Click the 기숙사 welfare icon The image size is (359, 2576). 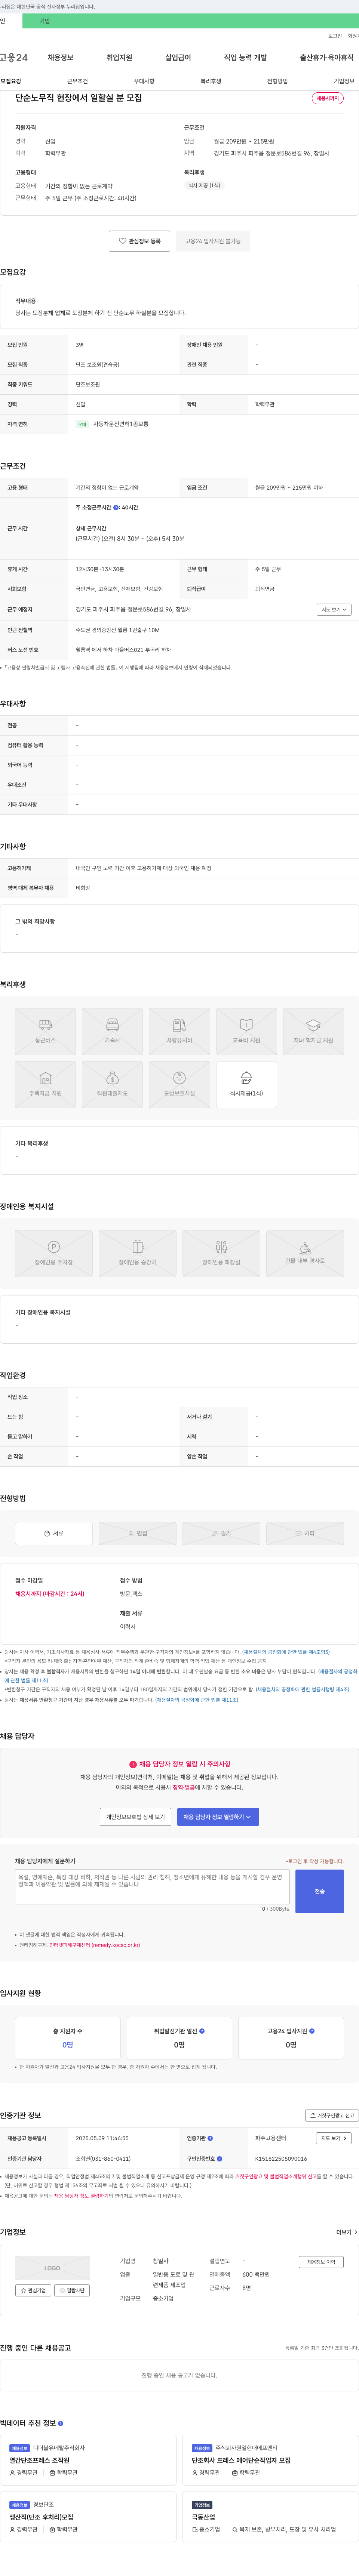112,1031
